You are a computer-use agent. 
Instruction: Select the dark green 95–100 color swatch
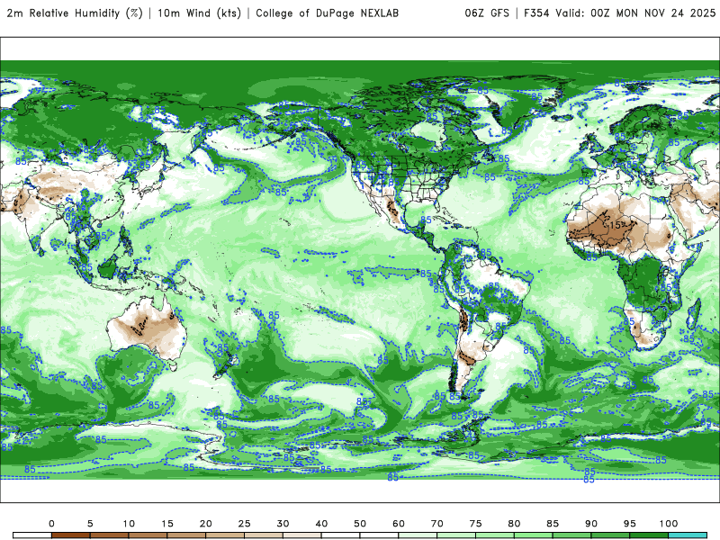click(x=649, y=535)
